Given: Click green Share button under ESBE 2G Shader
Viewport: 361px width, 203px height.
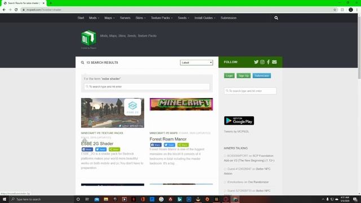Looking at the screenshot, I should [115, 149].
